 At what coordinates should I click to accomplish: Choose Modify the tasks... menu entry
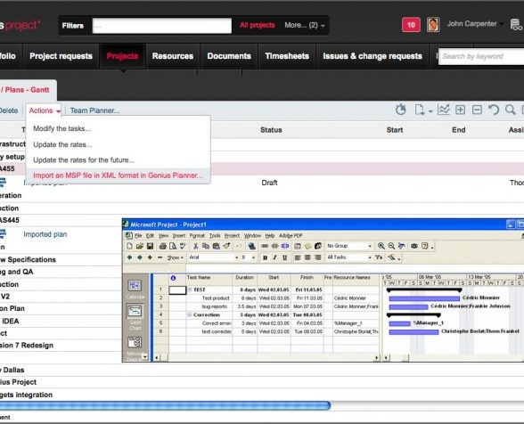(61, 128)
